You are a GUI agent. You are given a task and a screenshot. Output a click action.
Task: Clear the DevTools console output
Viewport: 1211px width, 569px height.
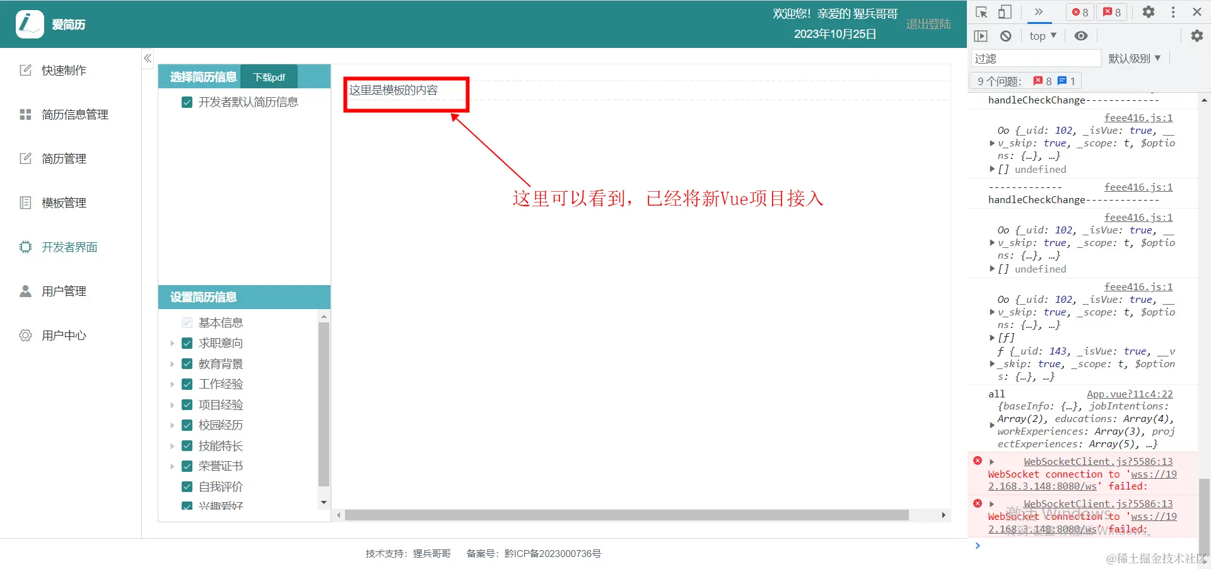tap(1005, 35)
